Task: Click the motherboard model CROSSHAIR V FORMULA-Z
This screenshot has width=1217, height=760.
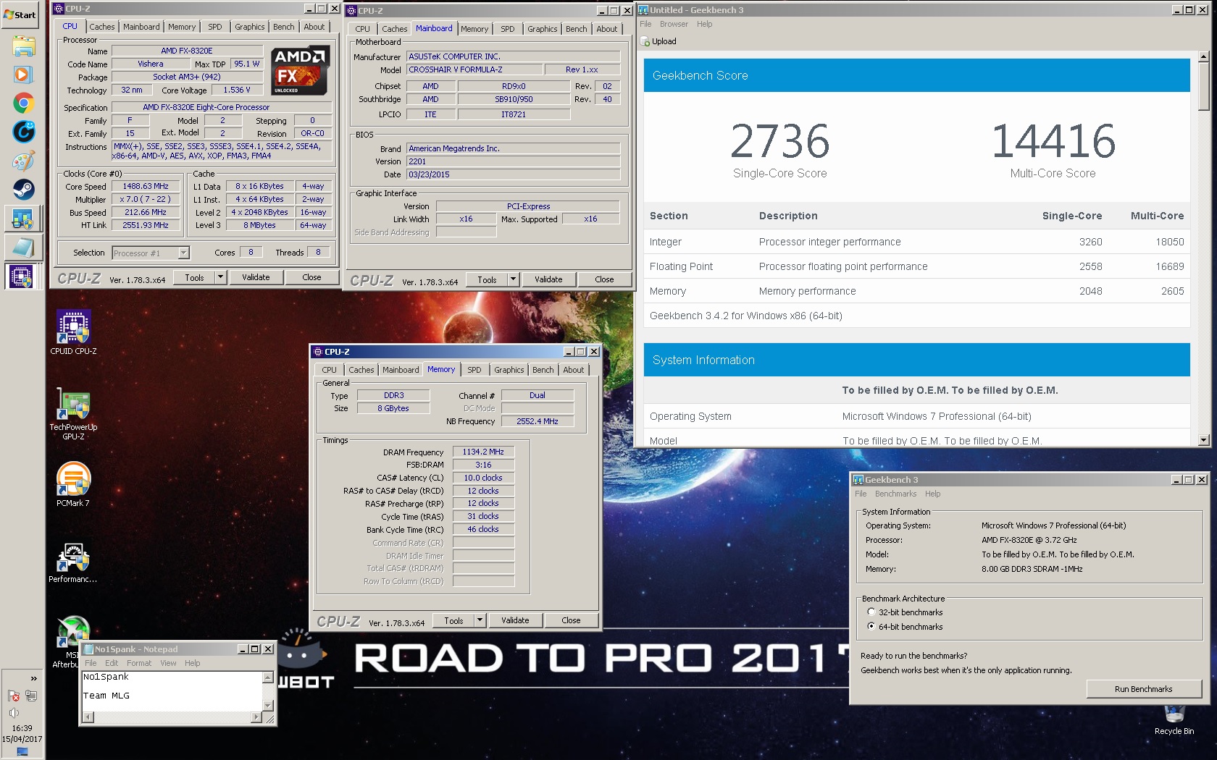Action: (474, 69)
